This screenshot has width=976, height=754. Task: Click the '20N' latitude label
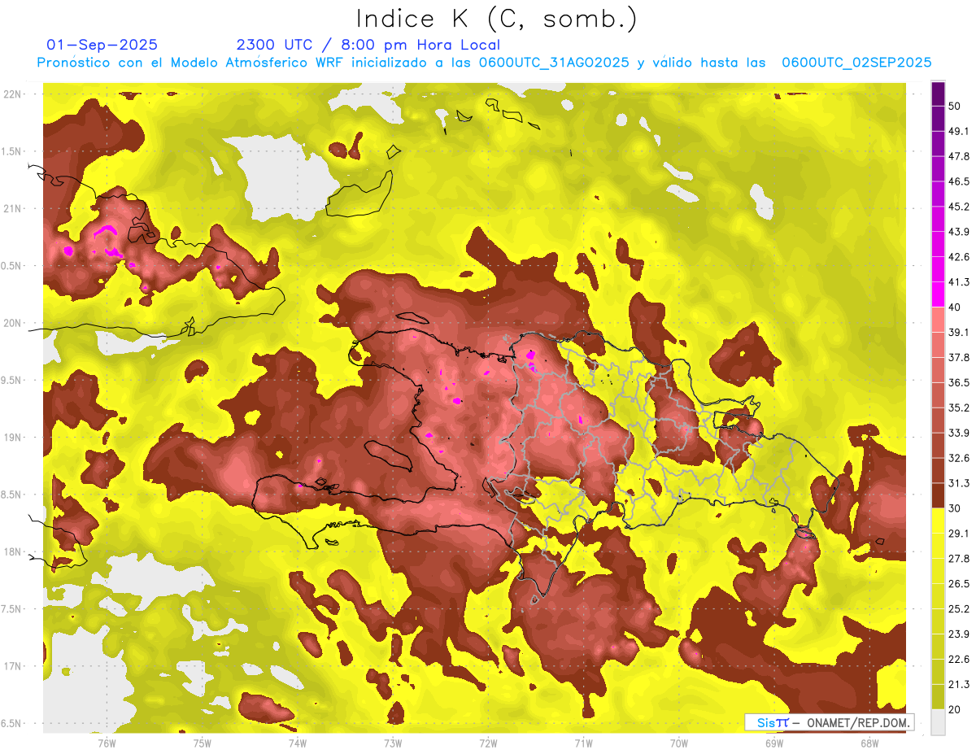tap(13, 323)
